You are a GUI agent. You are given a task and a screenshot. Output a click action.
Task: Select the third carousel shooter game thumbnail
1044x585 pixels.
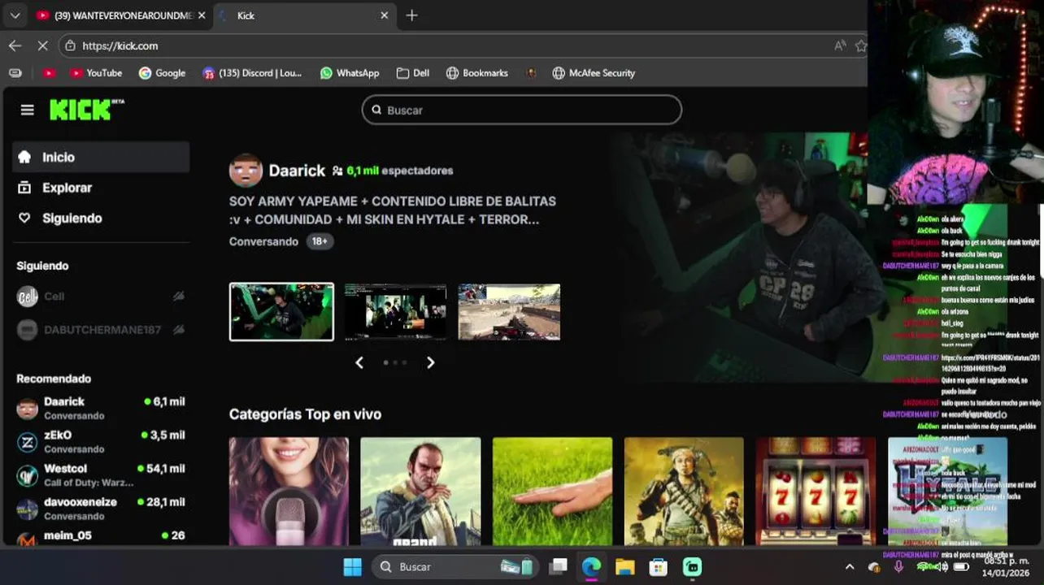click(509, 312)
